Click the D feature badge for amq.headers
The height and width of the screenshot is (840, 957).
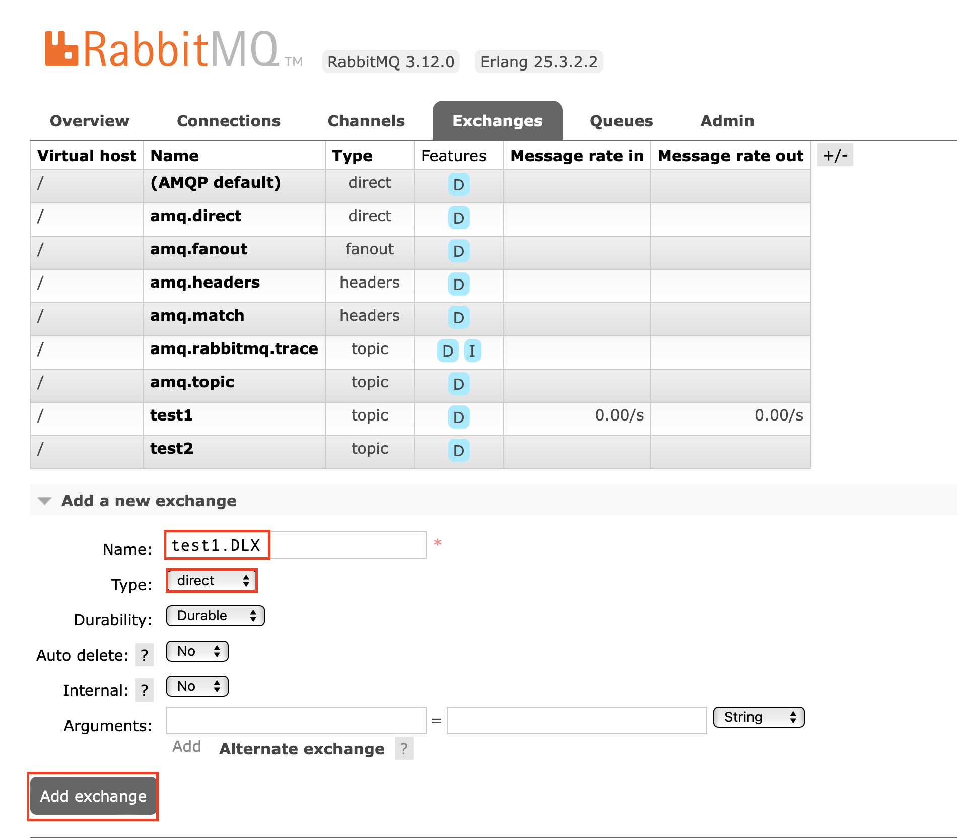click(x=459, y=285)
